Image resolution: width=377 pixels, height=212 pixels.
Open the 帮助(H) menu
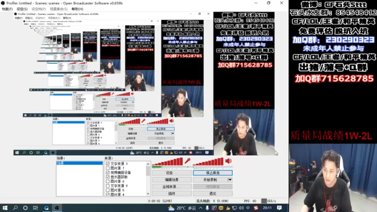coord(77,9)
